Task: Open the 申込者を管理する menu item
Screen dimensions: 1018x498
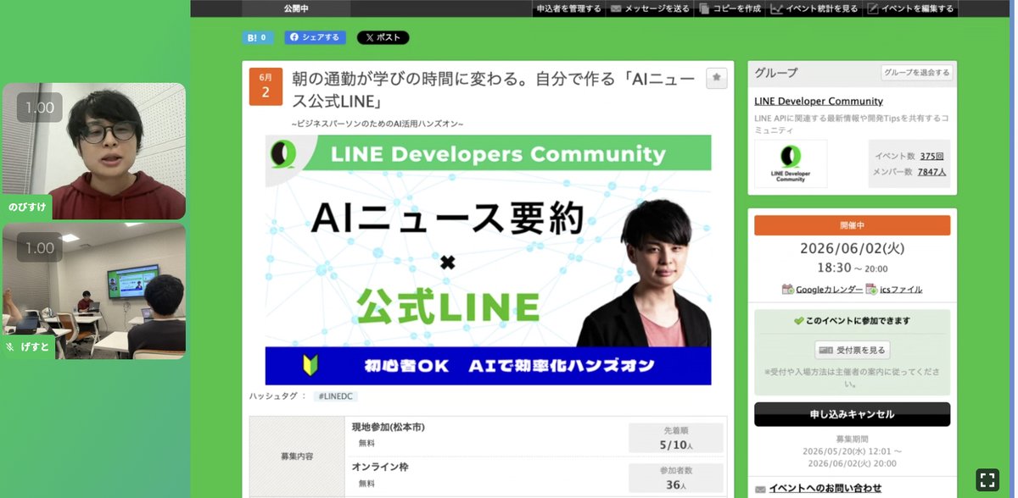Action: coord(569,8)
